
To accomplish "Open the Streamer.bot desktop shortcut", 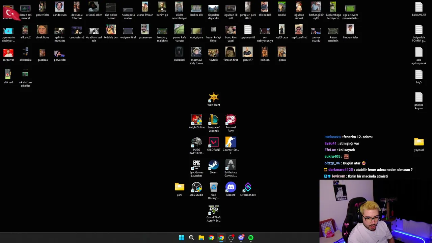I will point(248,189).
